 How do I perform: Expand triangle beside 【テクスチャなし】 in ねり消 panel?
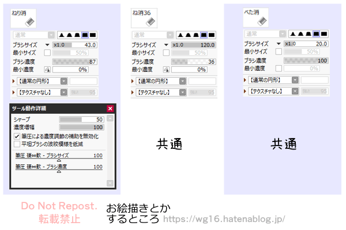click(14, 93)
